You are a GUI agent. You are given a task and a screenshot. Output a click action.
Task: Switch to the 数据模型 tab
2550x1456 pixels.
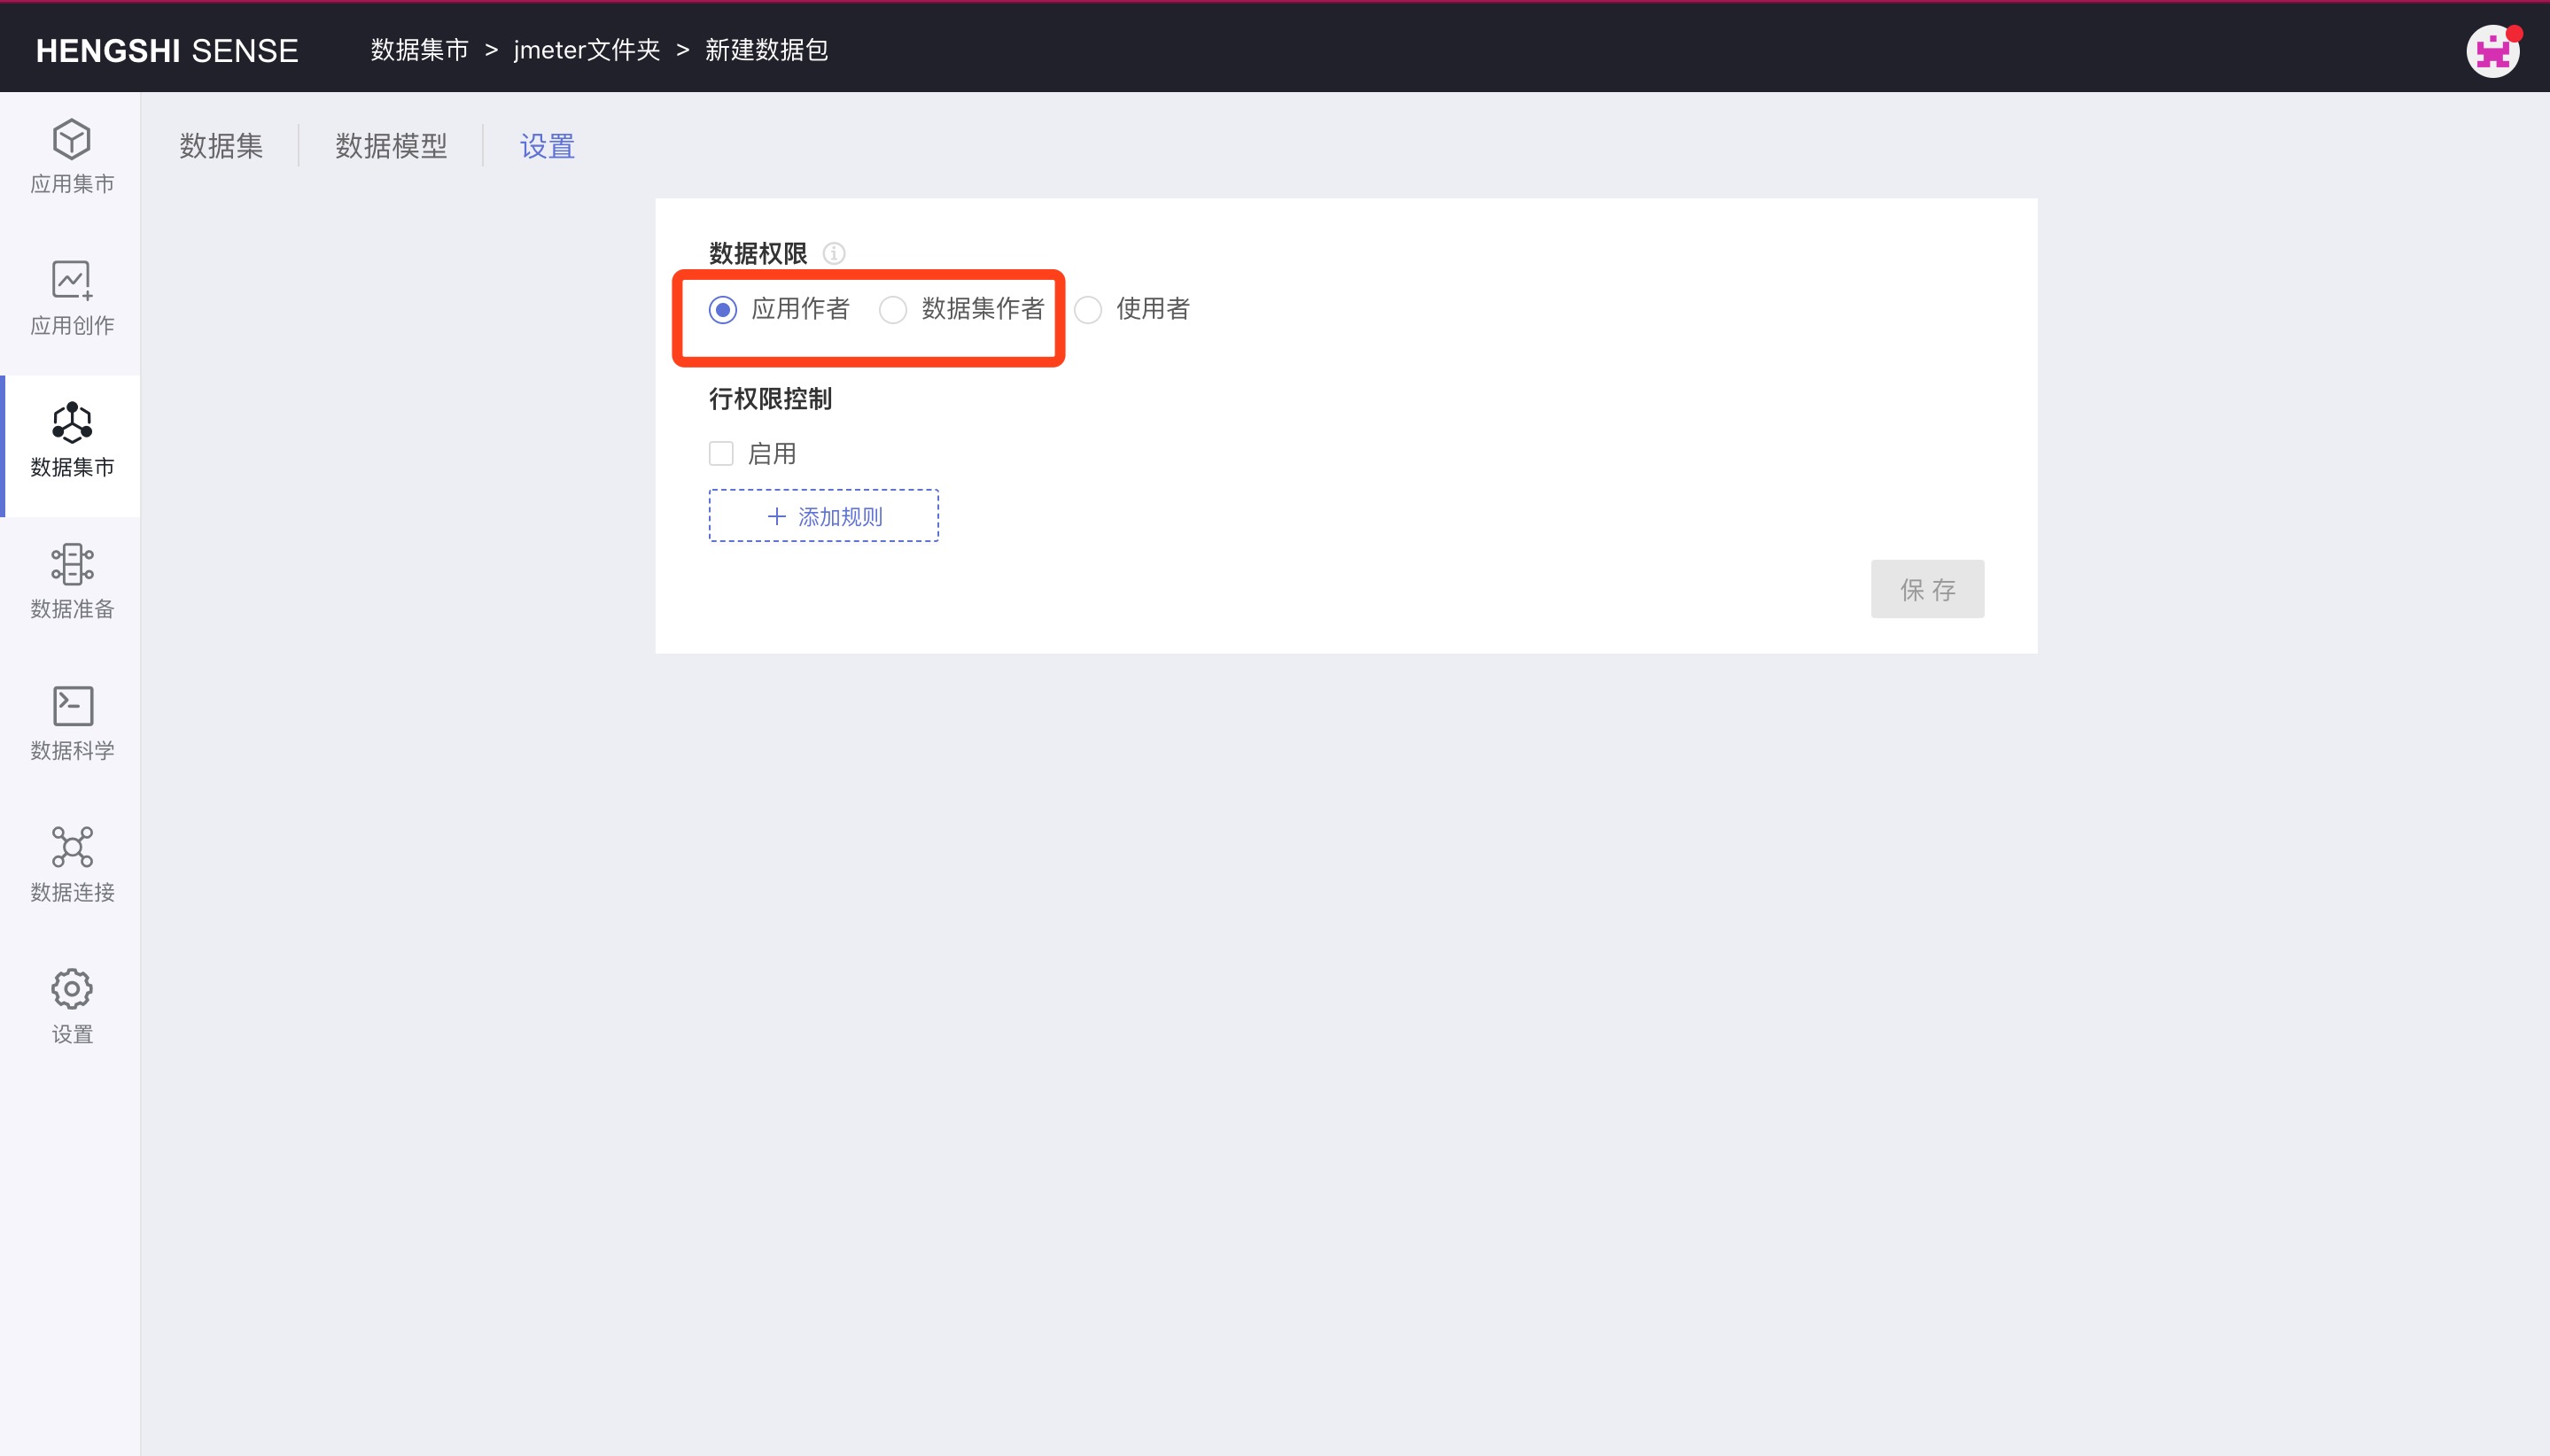click(391, 146)
